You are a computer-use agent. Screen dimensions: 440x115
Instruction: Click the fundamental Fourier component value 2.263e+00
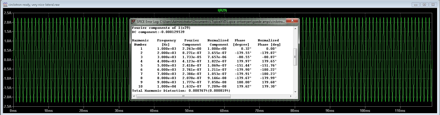tap(192, 49)
